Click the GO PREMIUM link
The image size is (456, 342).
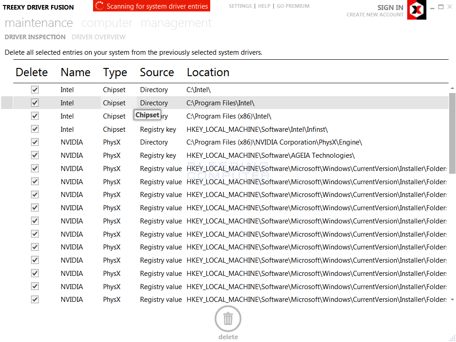coord(293,6)
